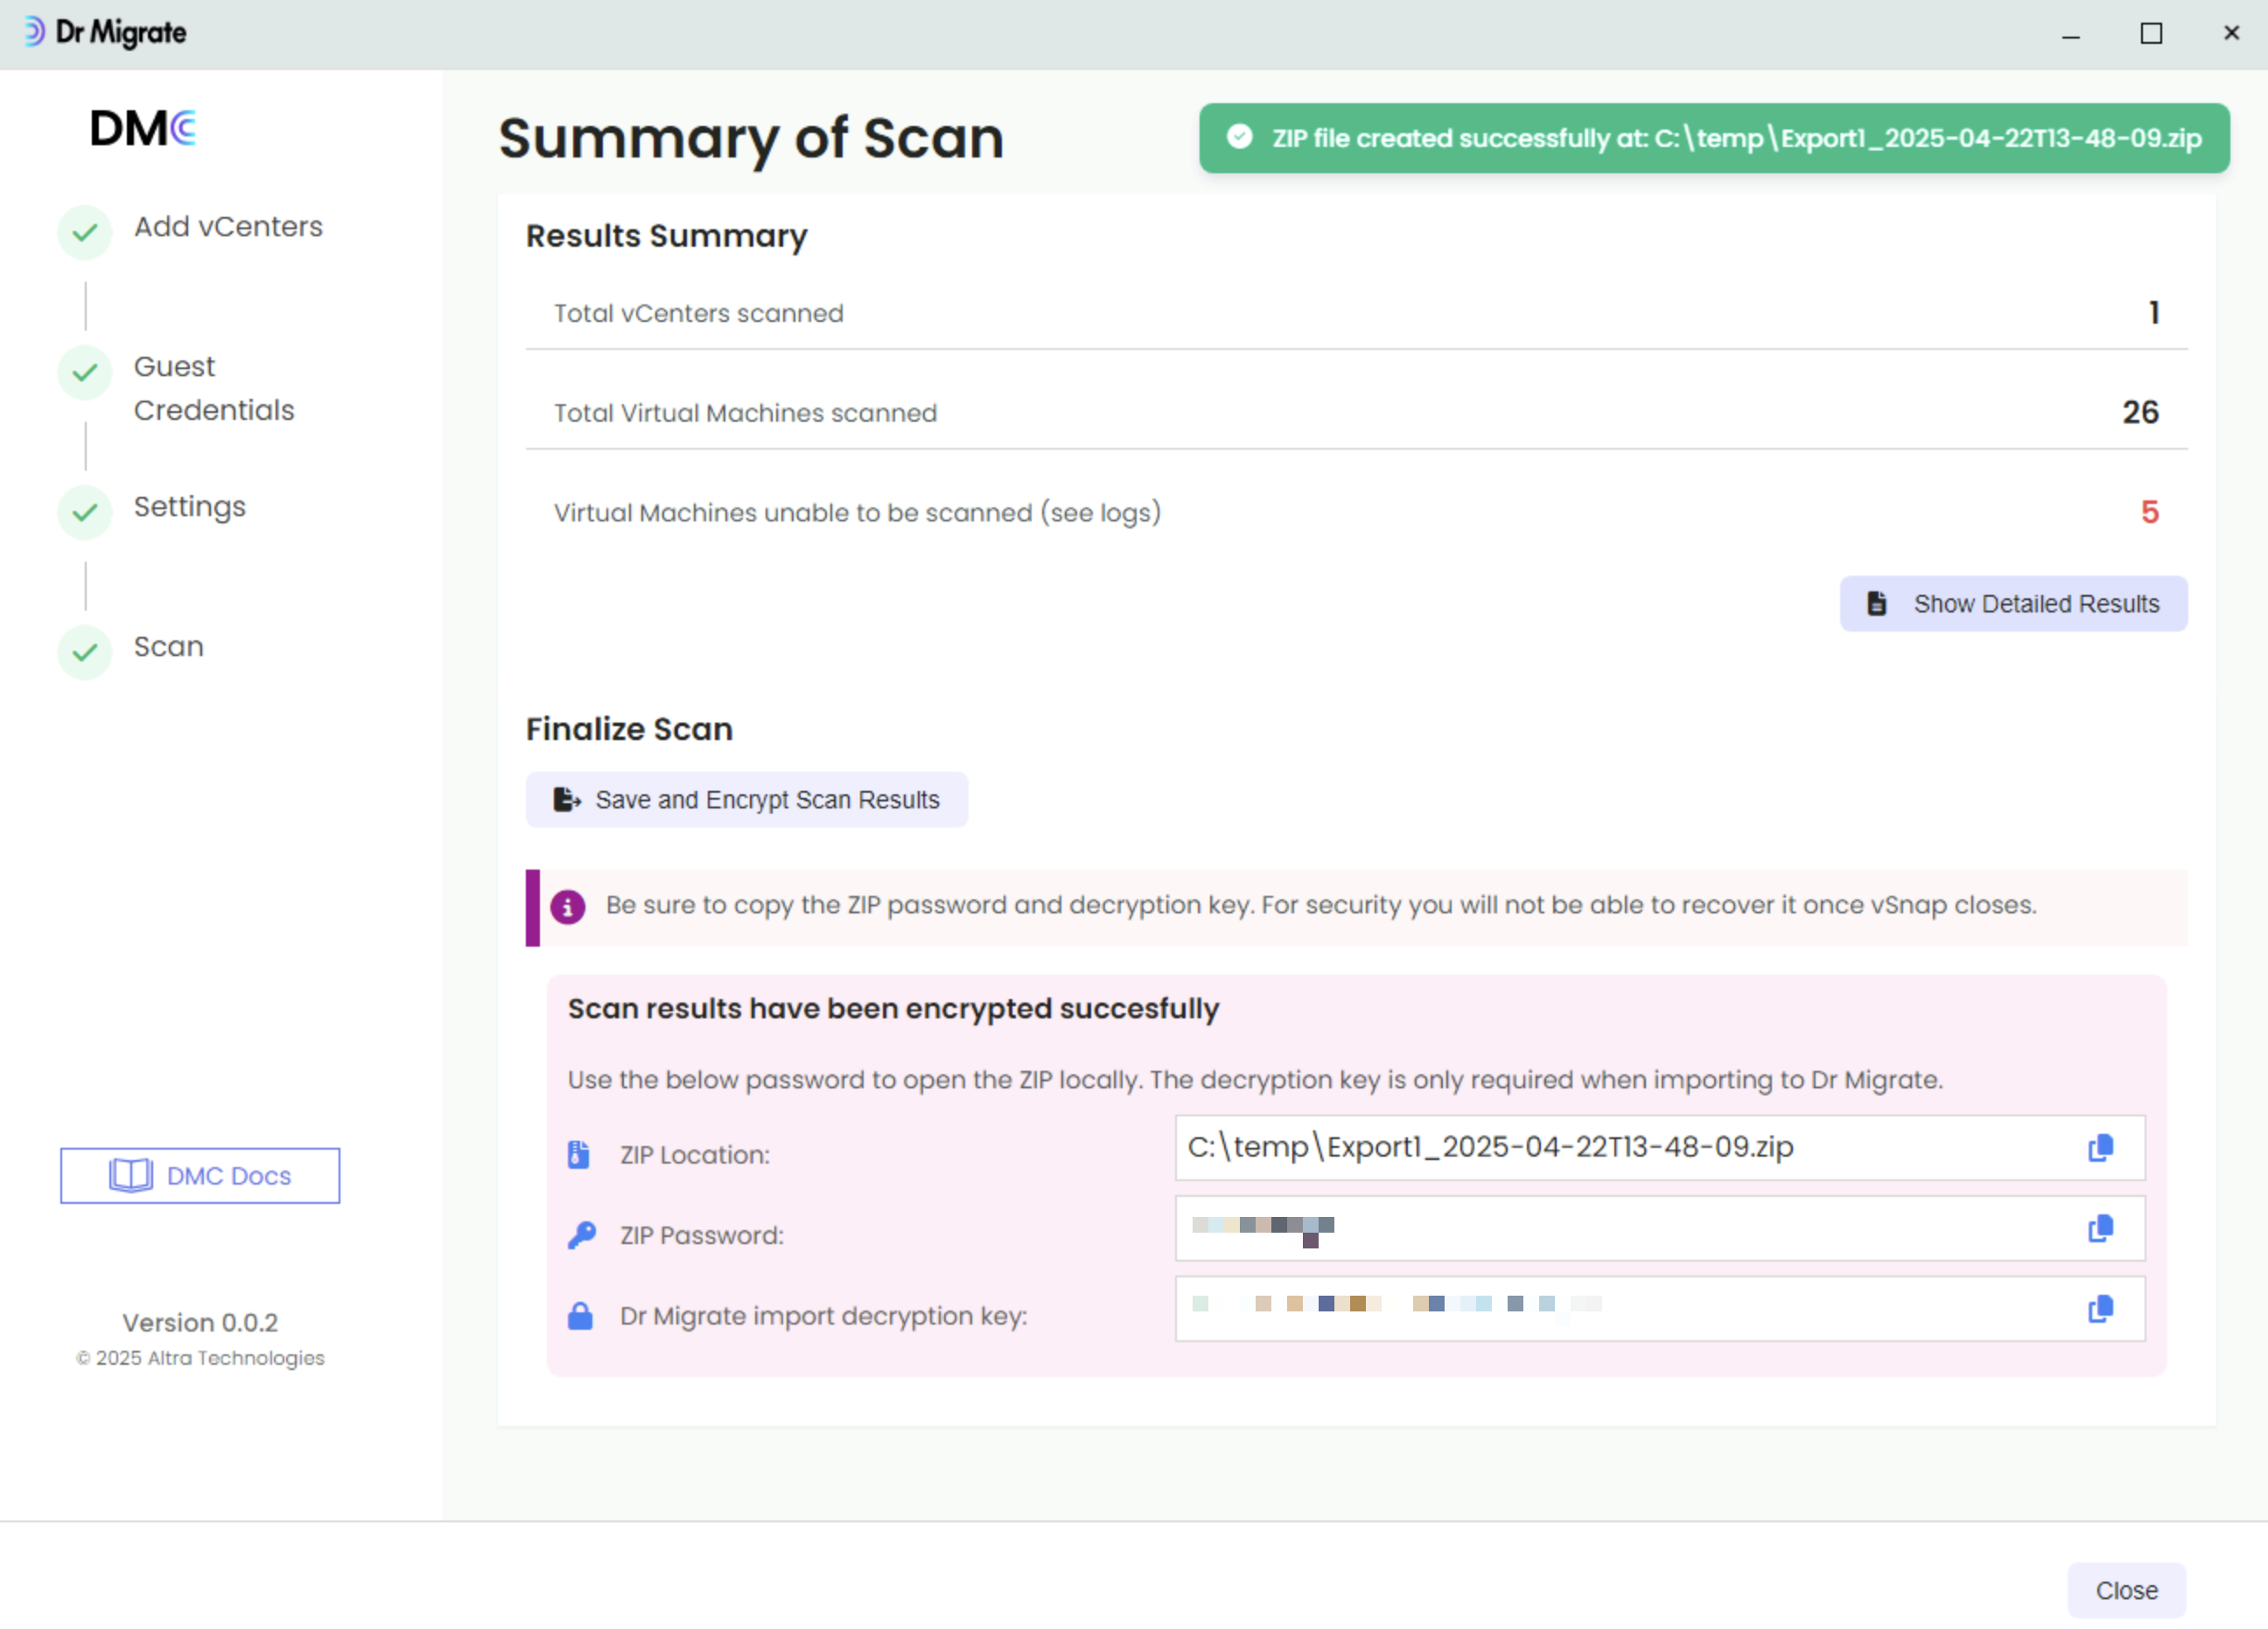Click 'Virtual Machines unable to be scanned' label

tap(857, 513)
